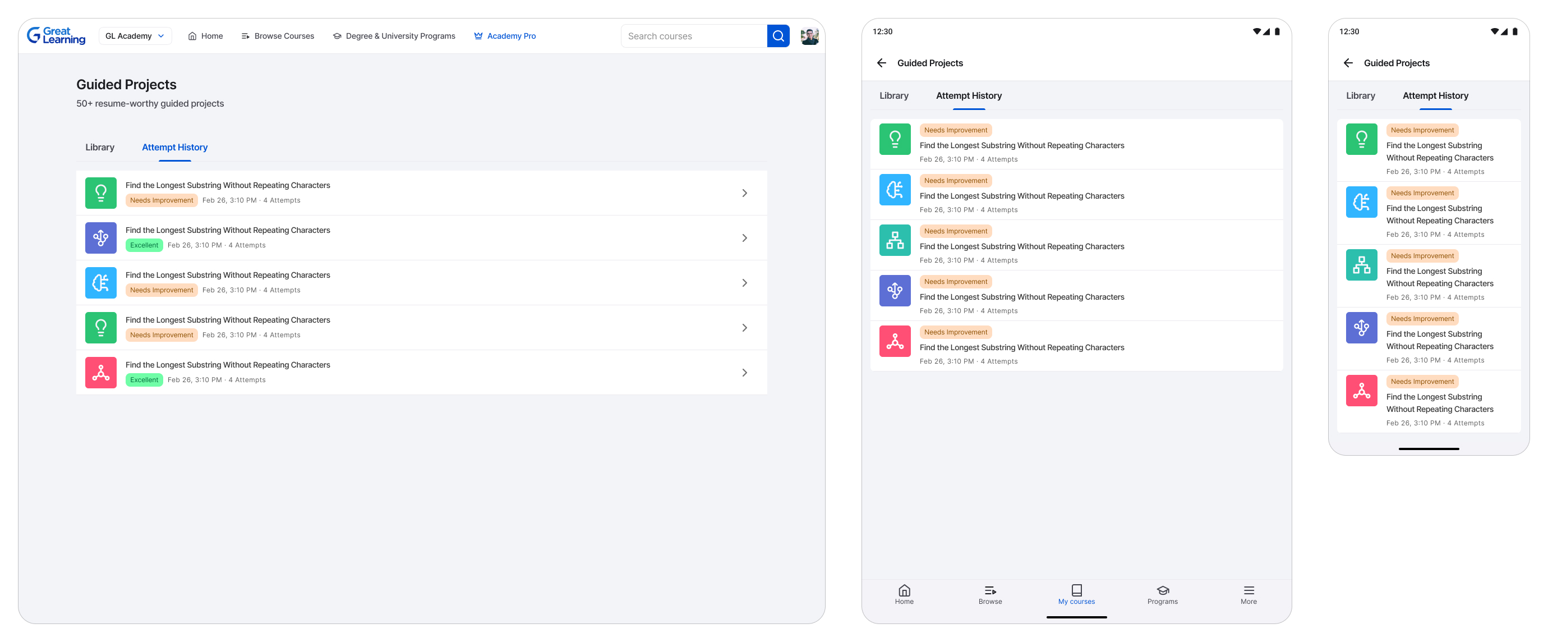Tap back arrow in phone Guided Projects header
Viewport: 1548px width, 642px height.
1348,63
